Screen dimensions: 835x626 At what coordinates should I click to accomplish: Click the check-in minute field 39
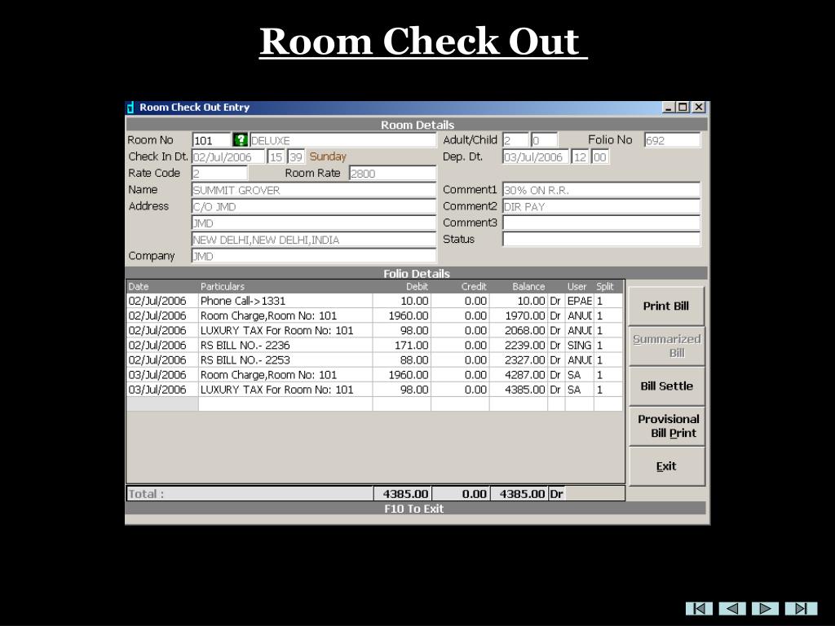coord(296,157)
